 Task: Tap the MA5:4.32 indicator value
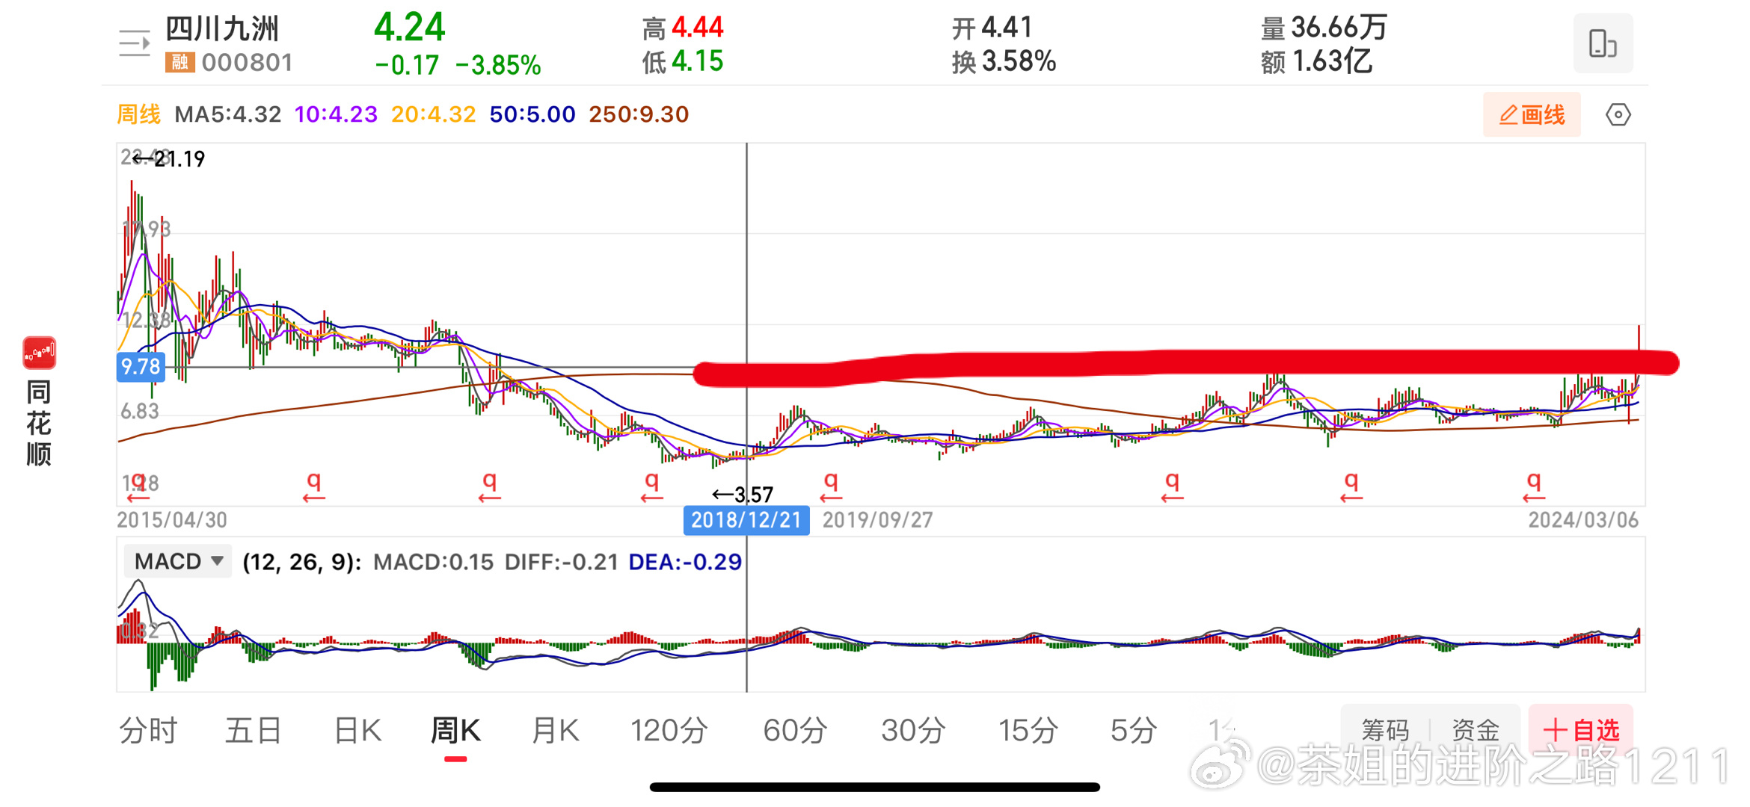pyautogui.click(x=228, y=114)
